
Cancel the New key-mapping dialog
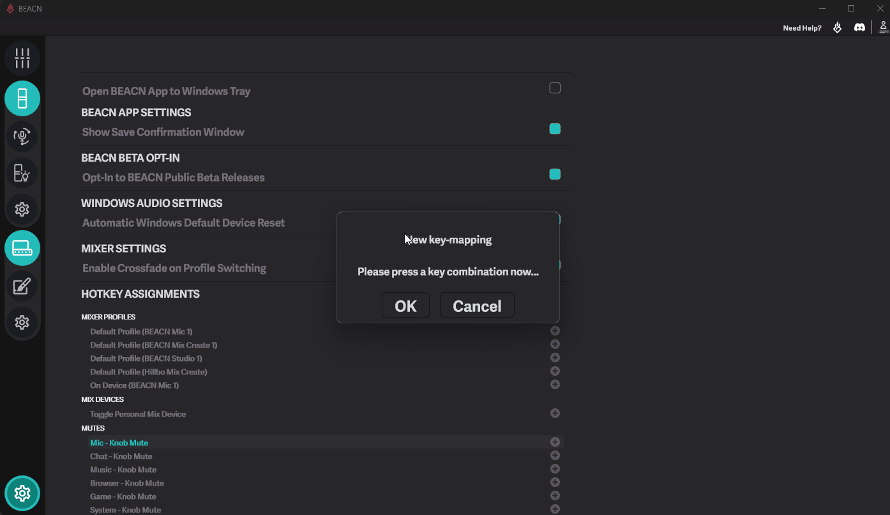coord(477,305)
